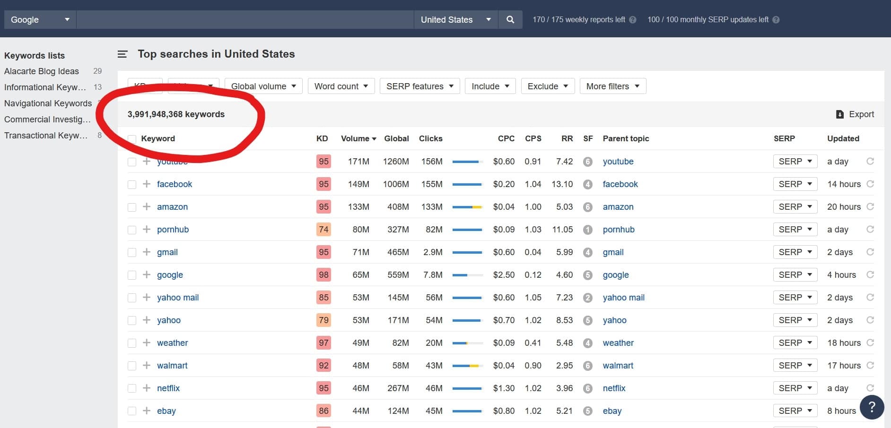The image size is (891, 428).
Task: Click the Export icon above the keyword table
Action: click(x=839, y=114)
